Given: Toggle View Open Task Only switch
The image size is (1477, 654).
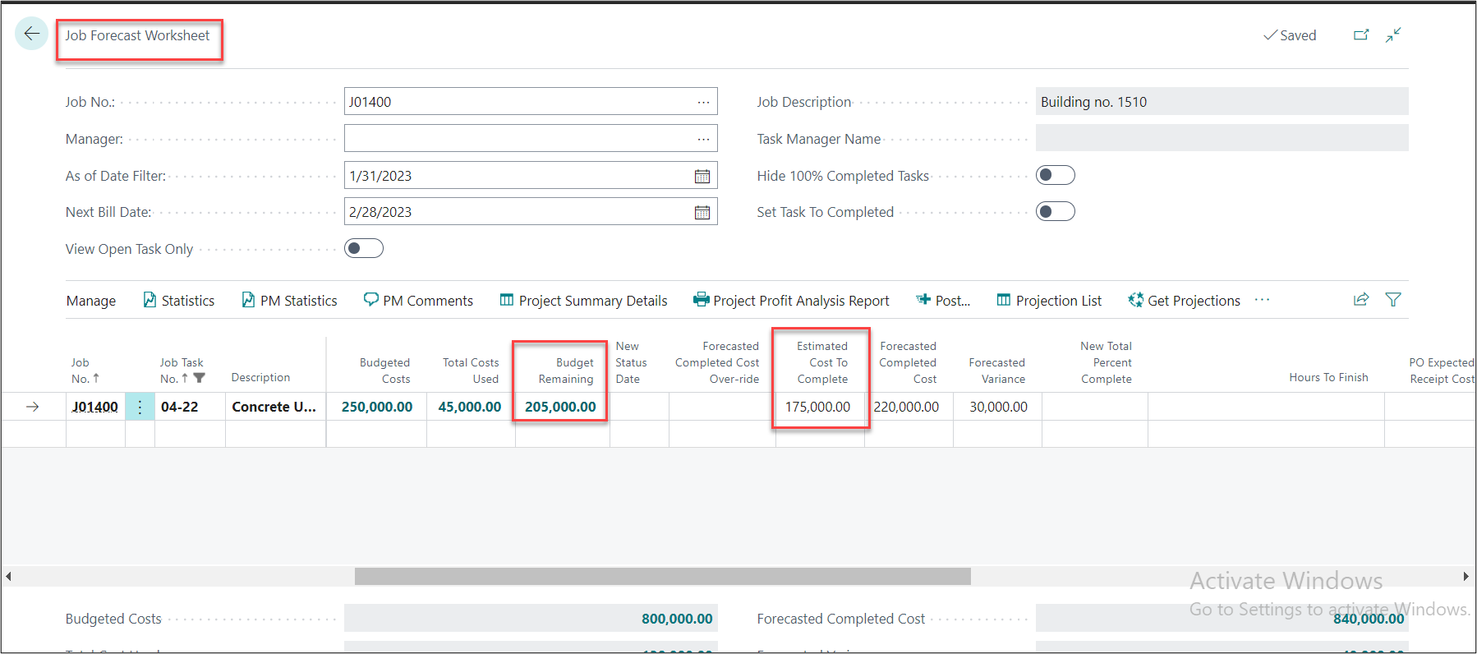Looking at the screenshot, I should click(x=363, y=248).
